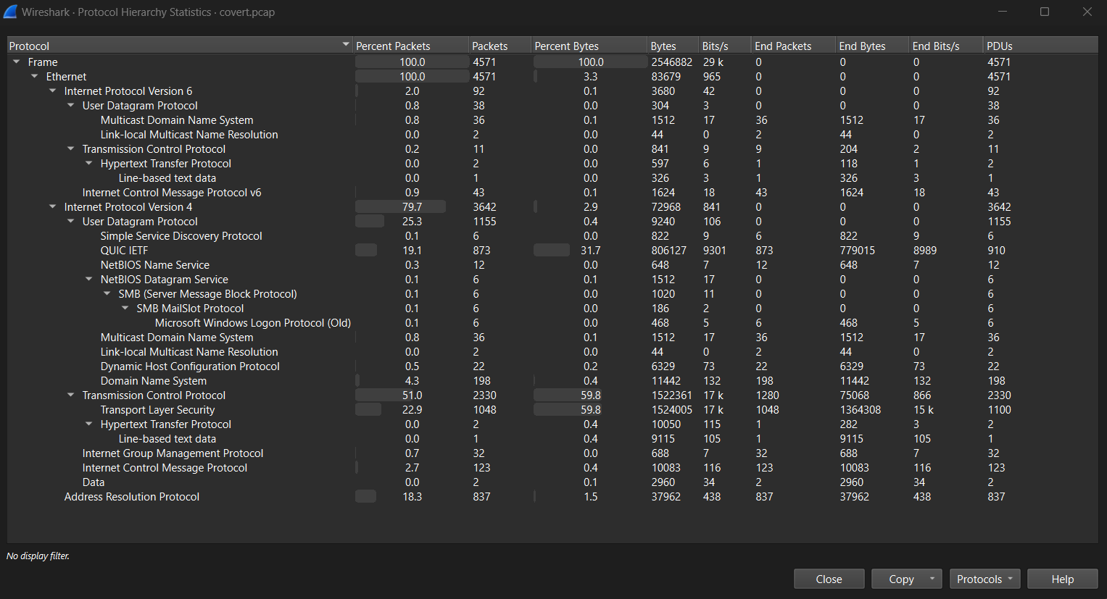Collapse the Frame tree node
The width and height of the screenshot is (1107, 599).
point(16,62)
